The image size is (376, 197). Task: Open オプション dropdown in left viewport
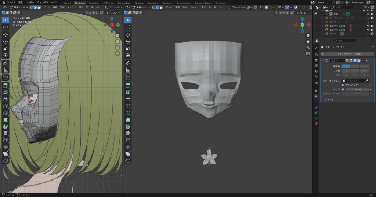[113, 13]
